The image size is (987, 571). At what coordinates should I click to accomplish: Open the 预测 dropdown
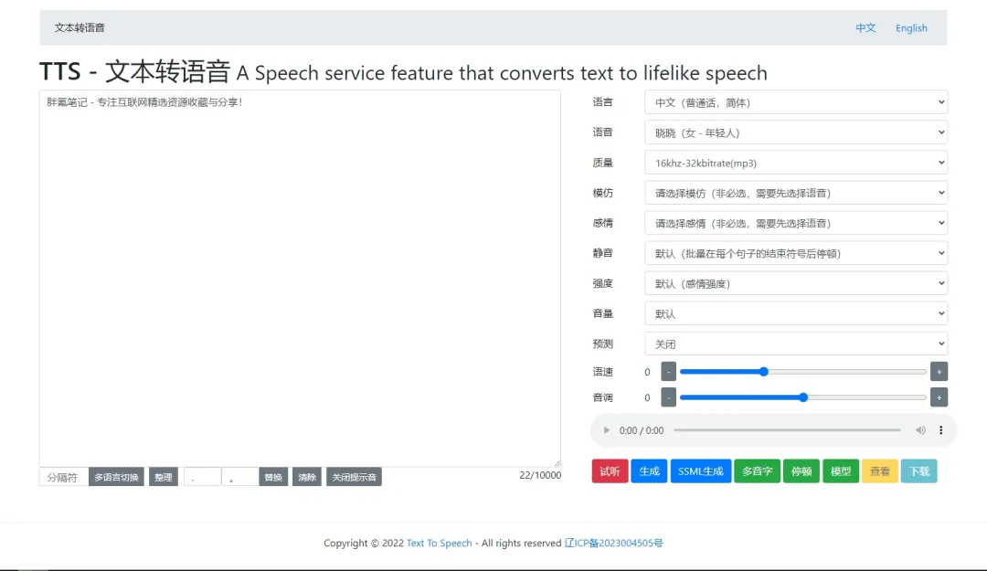(796, 344)
